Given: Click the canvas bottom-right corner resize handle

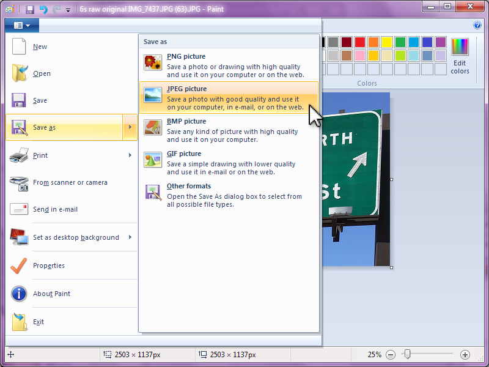Looking at the screenshot, I should tap(391, 267).
